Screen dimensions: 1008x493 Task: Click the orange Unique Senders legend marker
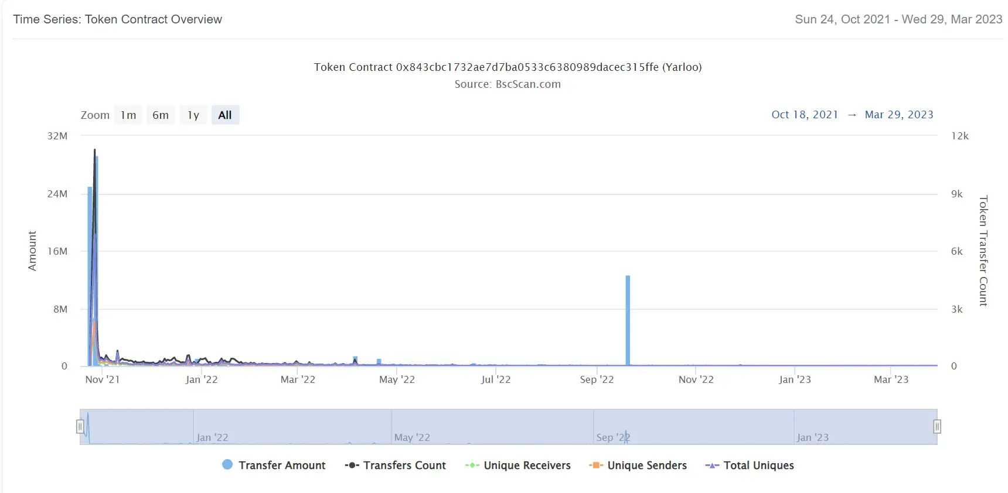pyautogui.click(x=595, y=465)
